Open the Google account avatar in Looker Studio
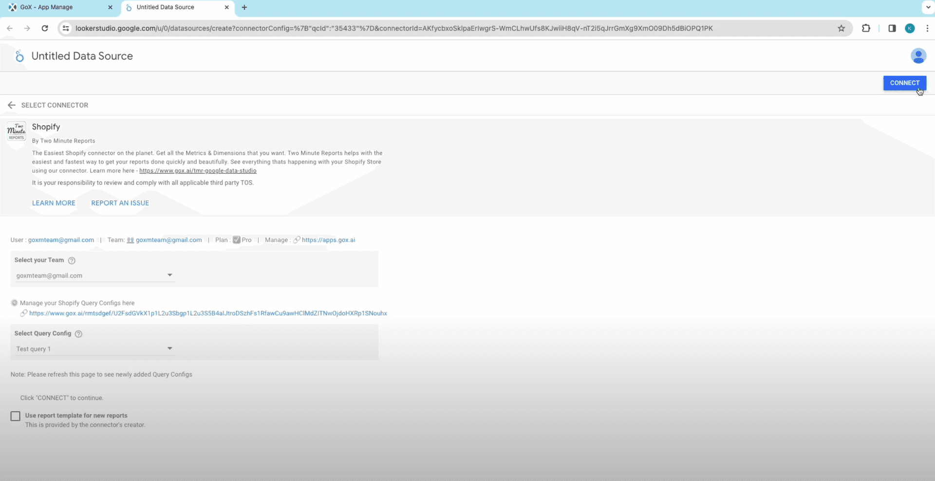Image resolution: width=935 pixels, height=481 pixels. coord(918,56)
